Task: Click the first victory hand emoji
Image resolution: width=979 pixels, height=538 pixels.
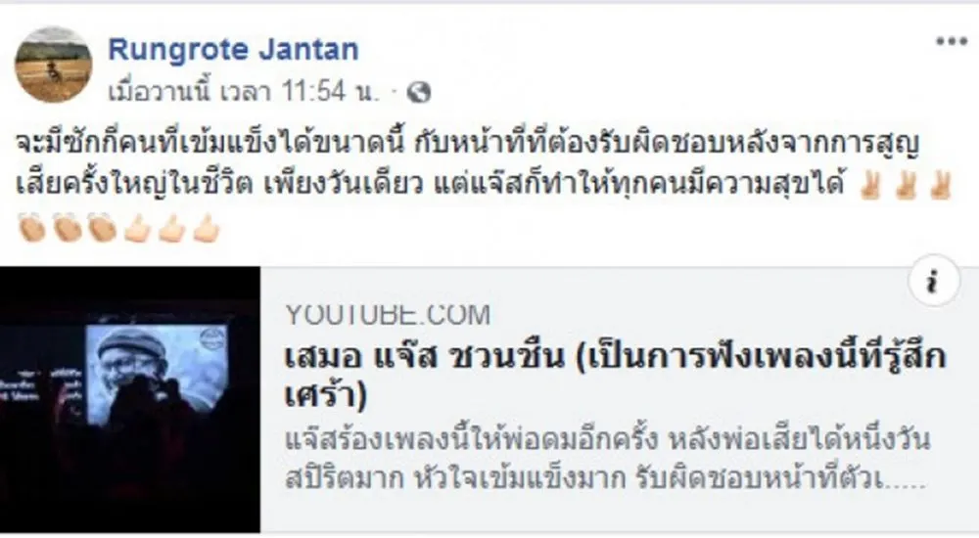Action: [869, 186]
